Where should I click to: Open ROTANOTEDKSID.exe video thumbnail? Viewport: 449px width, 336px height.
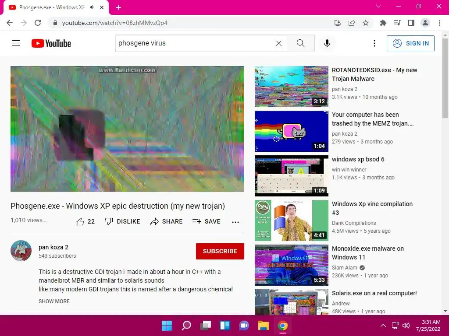[291, 87]
